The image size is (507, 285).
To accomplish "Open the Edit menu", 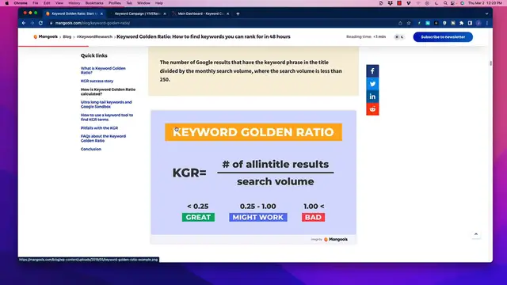I will (x=47, y=3).
